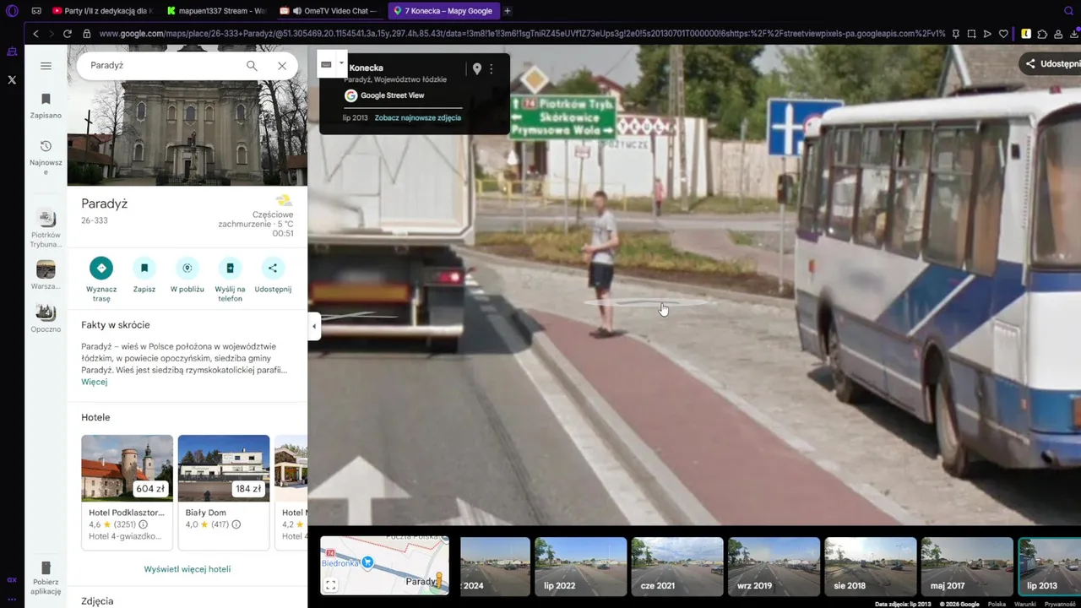Click the browser reload button
The width and height of the screenshot is (1081, 608).
pos(68,34)
